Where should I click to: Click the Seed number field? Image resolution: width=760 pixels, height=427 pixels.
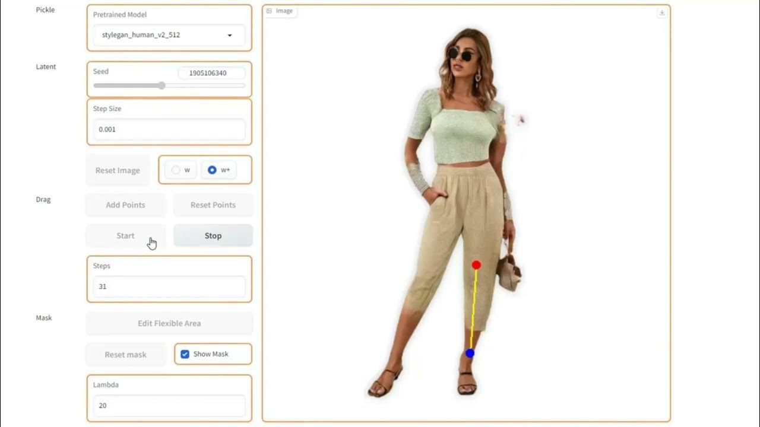(211, 73)
